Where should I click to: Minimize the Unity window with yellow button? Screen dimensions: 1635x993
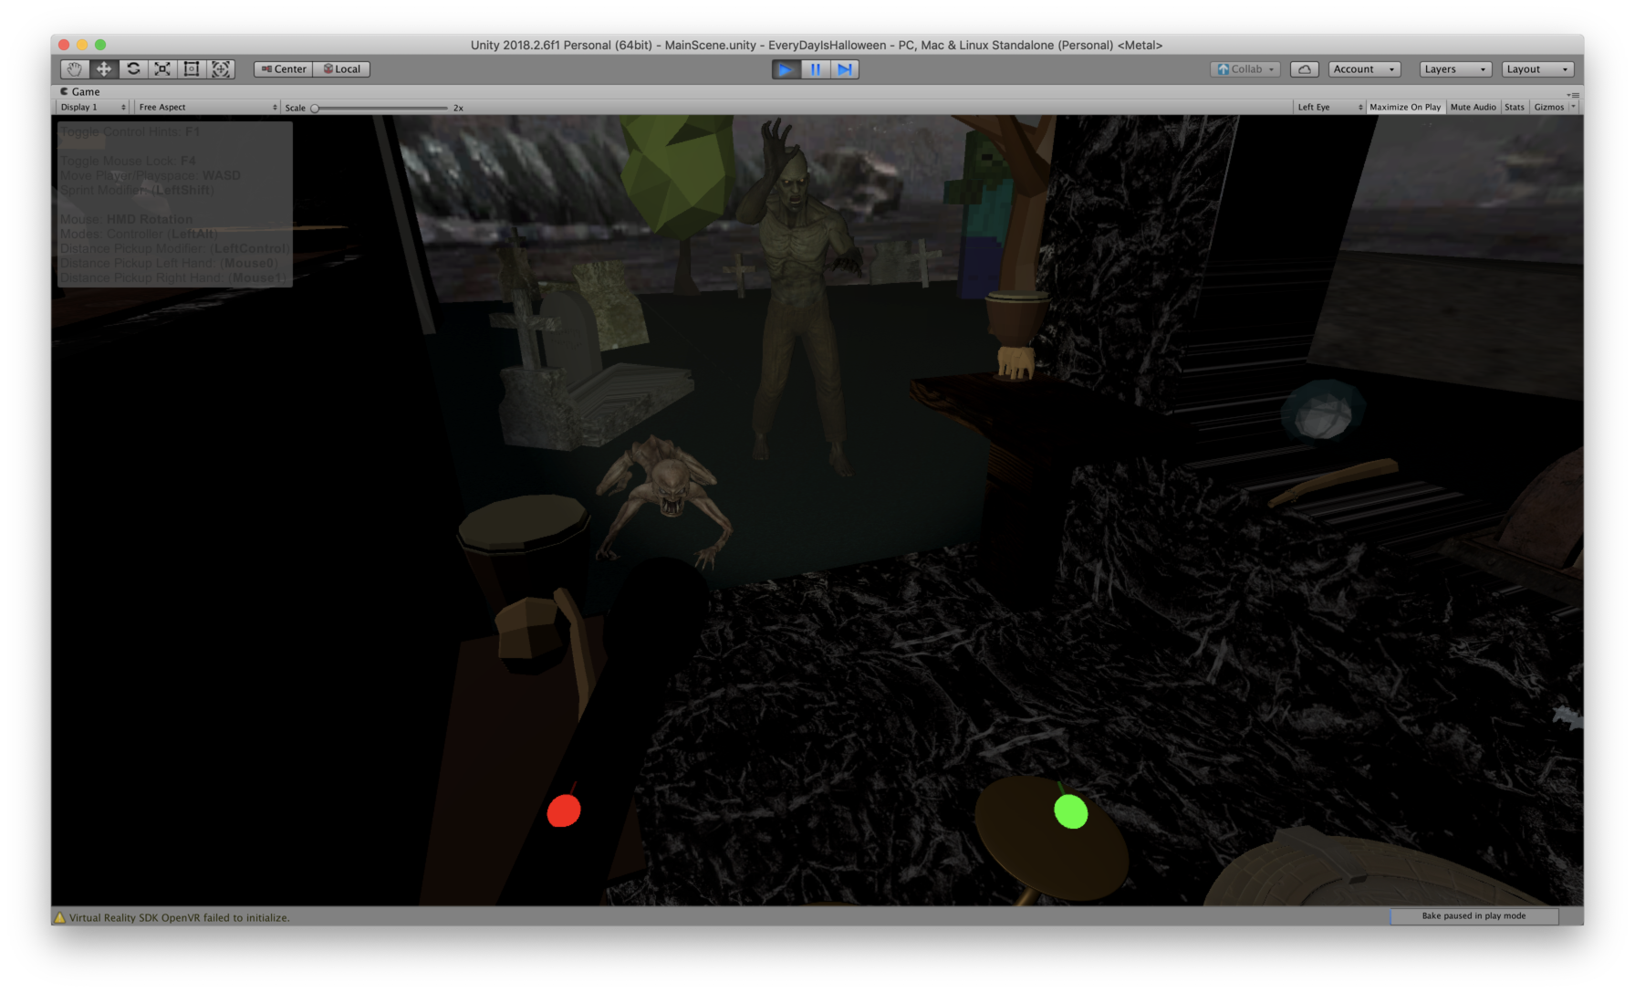tap(82, 45)
